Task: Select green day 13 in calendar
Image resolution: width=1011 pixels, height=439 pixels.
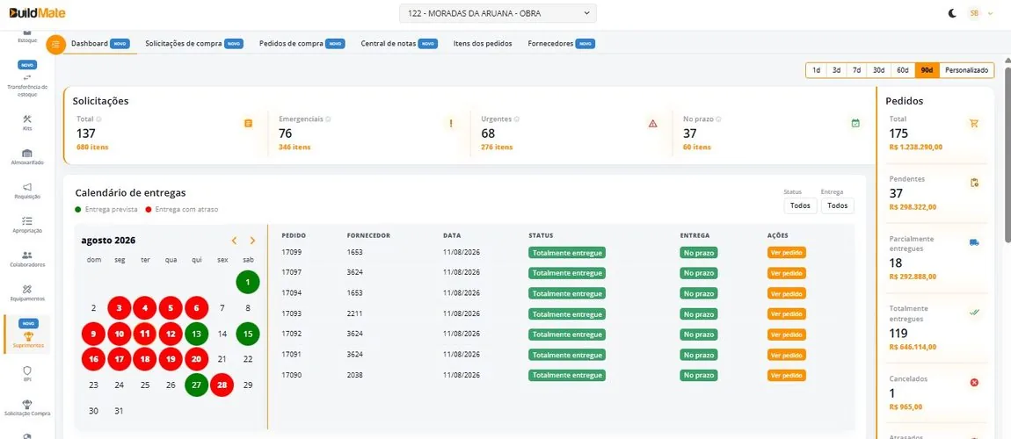Action: (196, 334)
